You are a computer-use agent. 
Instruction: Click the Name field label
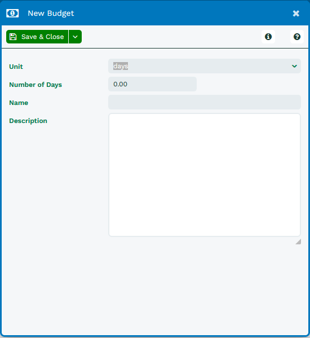(19, 103)
